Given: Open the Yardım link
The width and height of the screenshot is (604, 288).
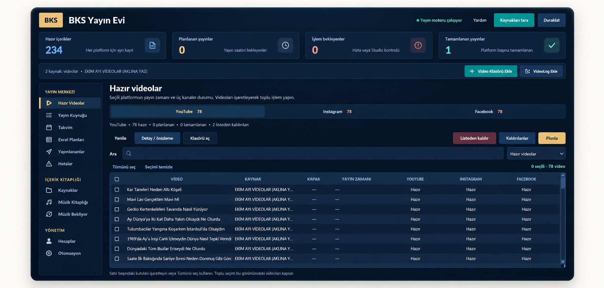Looking at the screenshot, I should pyautogui.click(x=480, y=20).
